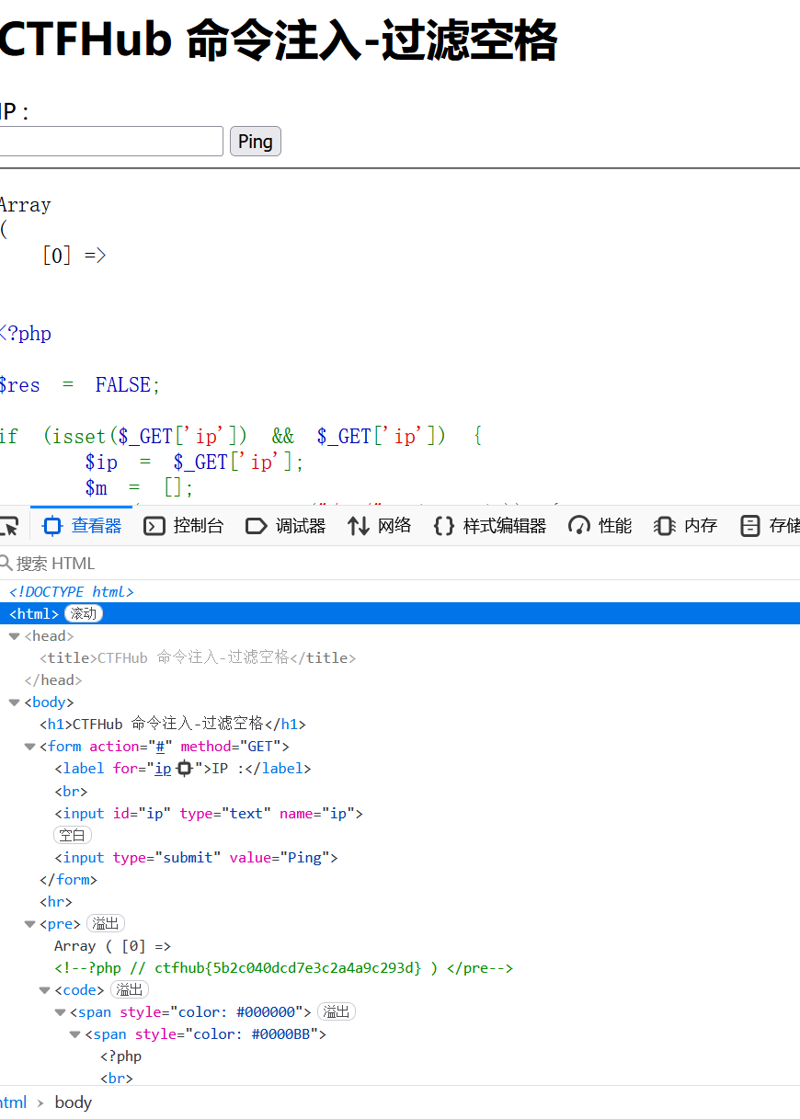Switch to the 性能 performance tab
Viewport: 800px width, 1119px height.
pos(600,526)
